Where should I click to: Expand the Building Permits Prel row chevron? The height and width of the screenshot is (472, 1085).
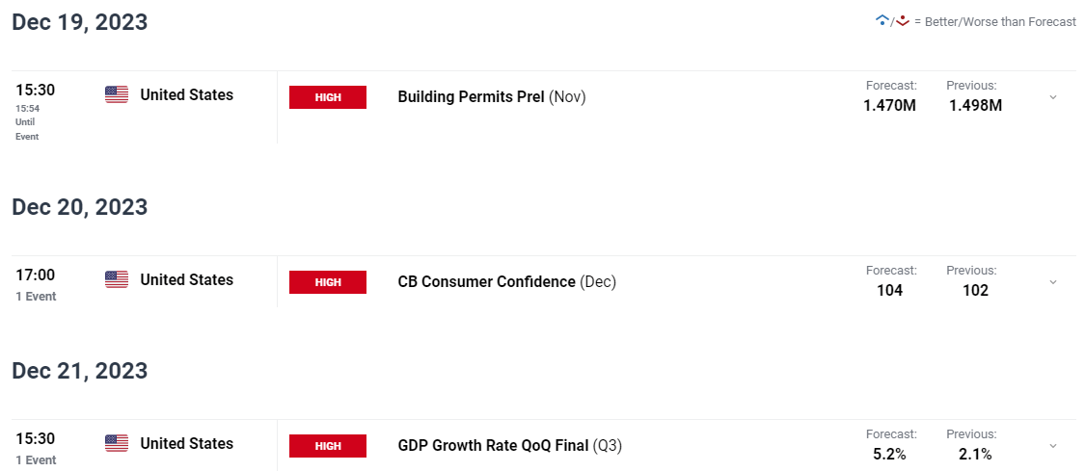1052,97
